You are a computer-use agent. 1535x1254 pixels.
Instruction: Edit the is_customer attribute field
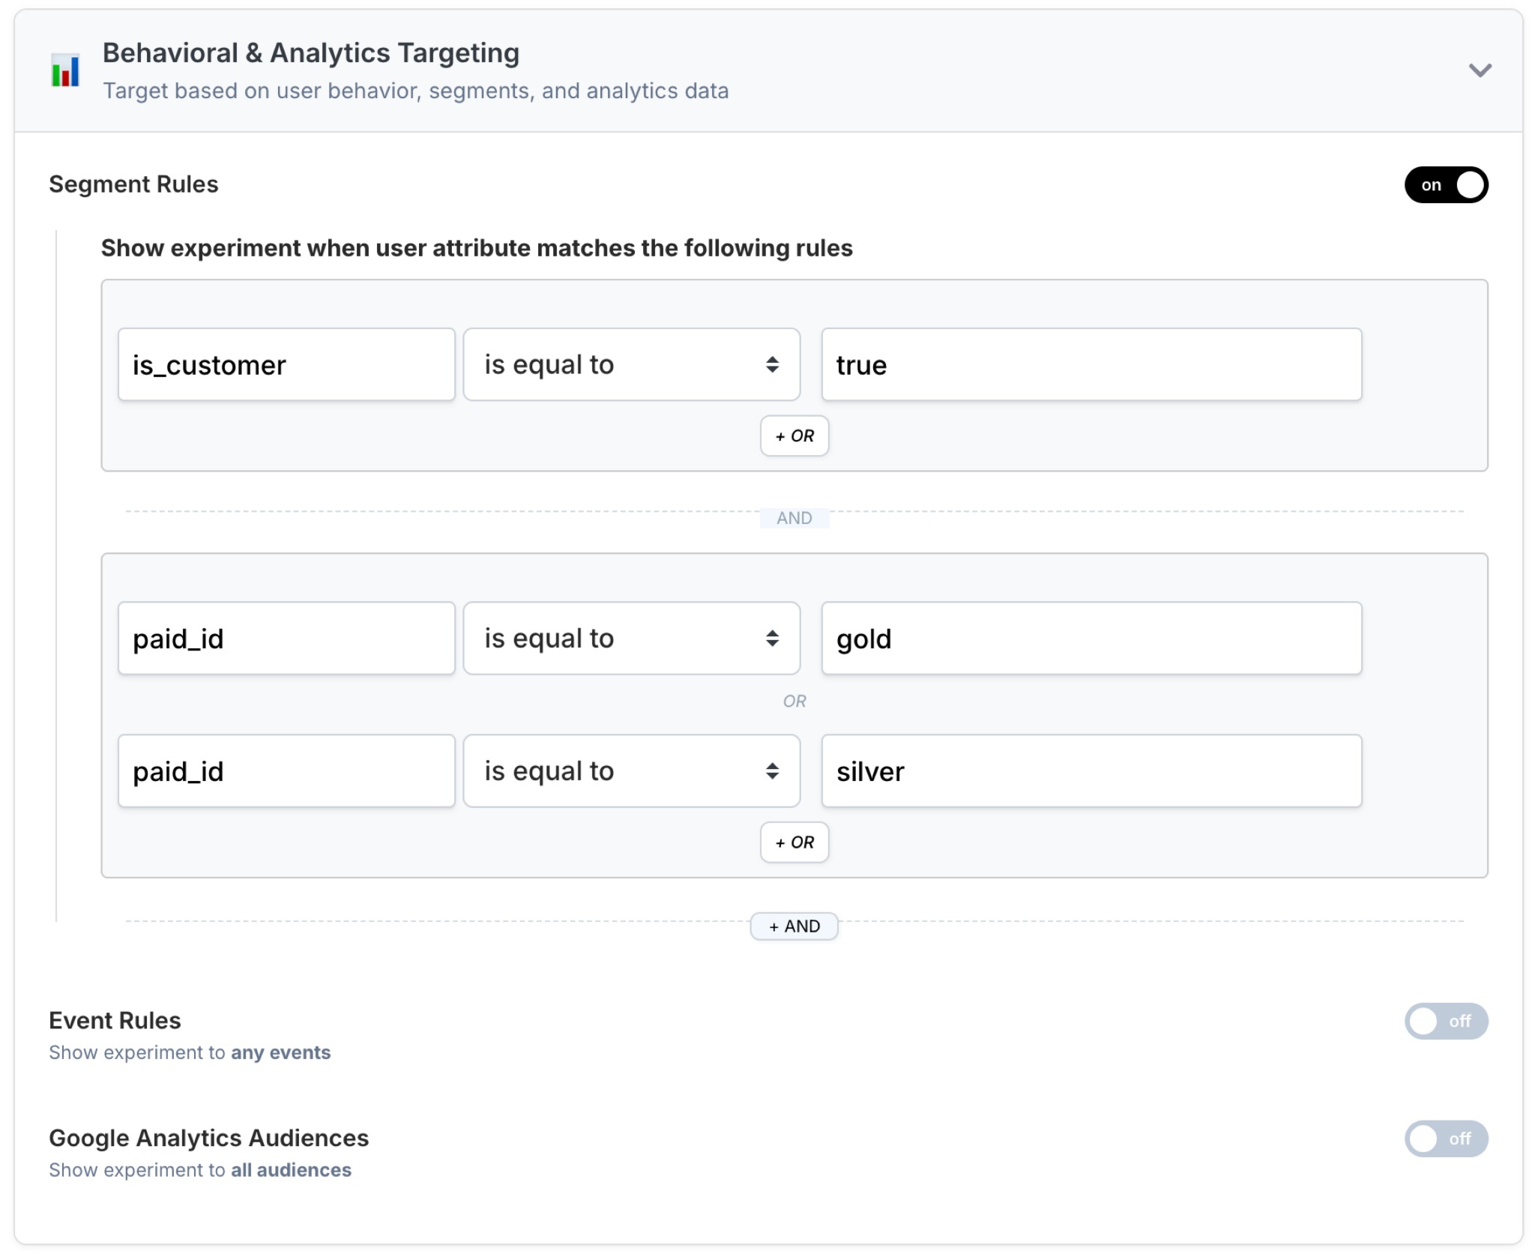[286, 365]
